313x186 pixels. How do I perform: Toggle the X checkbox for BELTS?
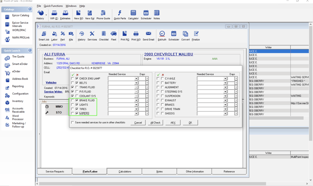click(x=77, y=83)
